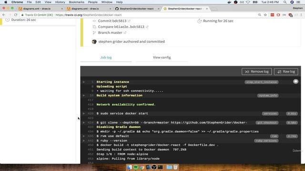Viewport: 305px width, 171px height.
Task: Click the round follow-log toggle
Action: [x=295, y=81]
